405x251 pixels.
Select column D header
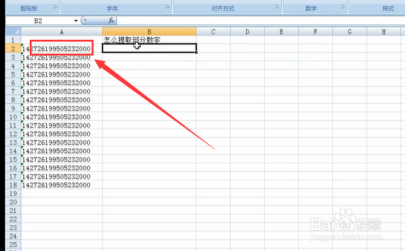pyautogui.click(x=247, y=32)
